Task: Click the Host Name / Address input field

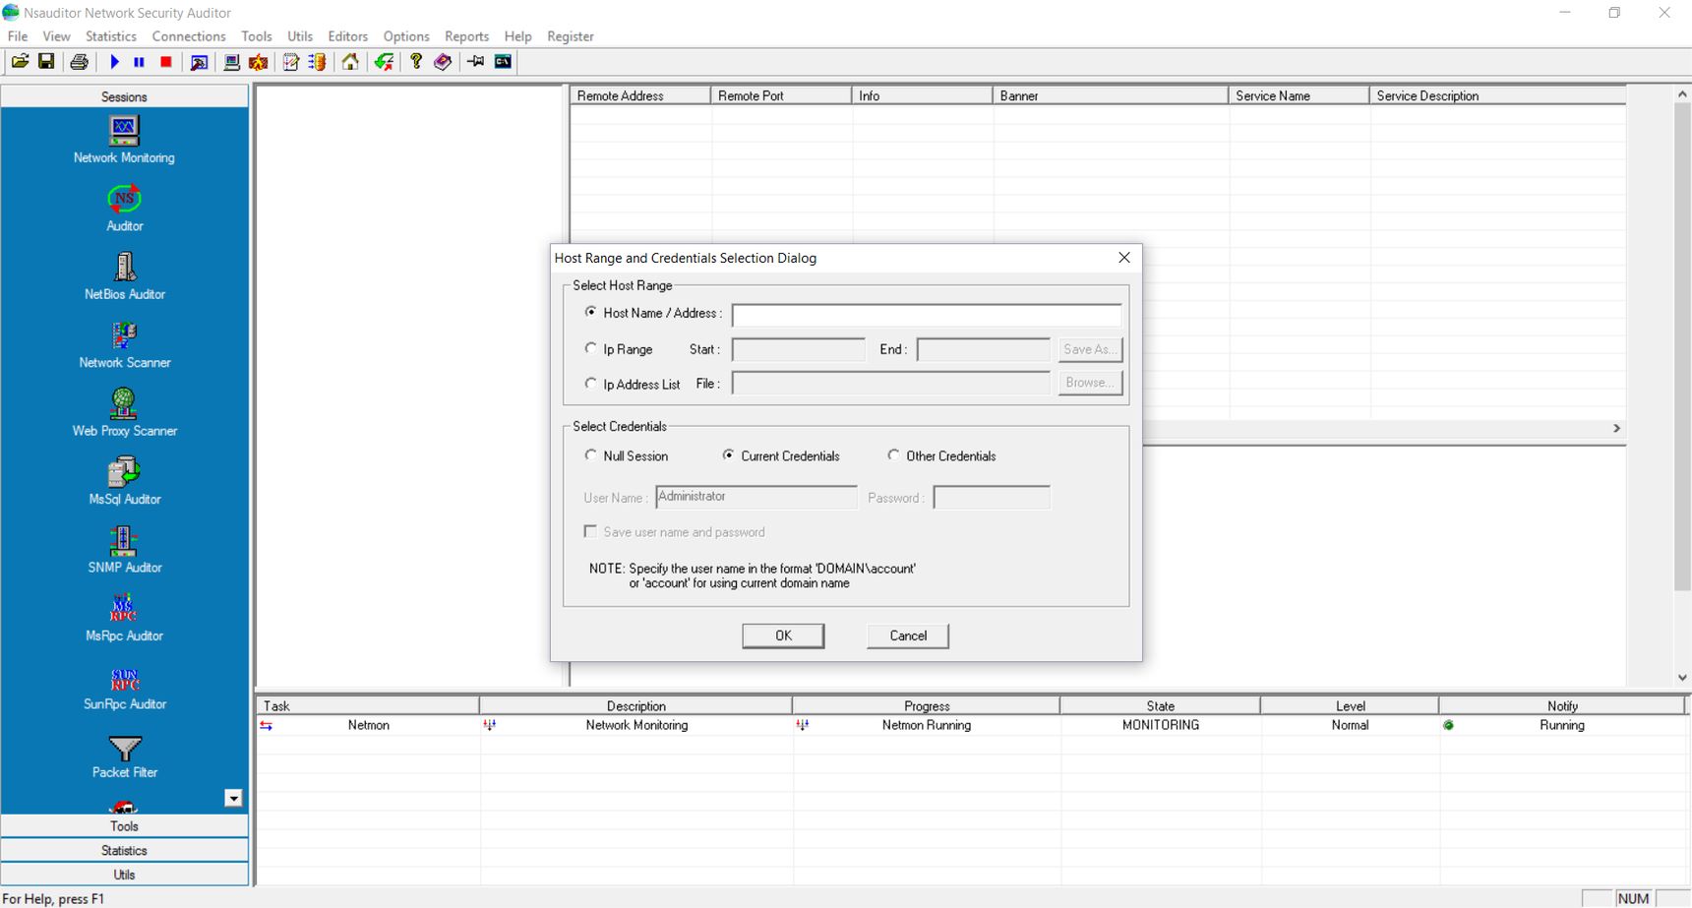Action: 927,315
